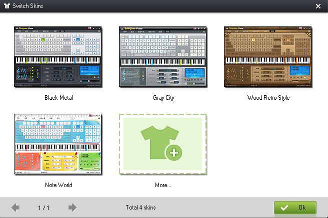Click the Switch Skins title text
This screenshot has width=328, height=218.
point(28,6)
